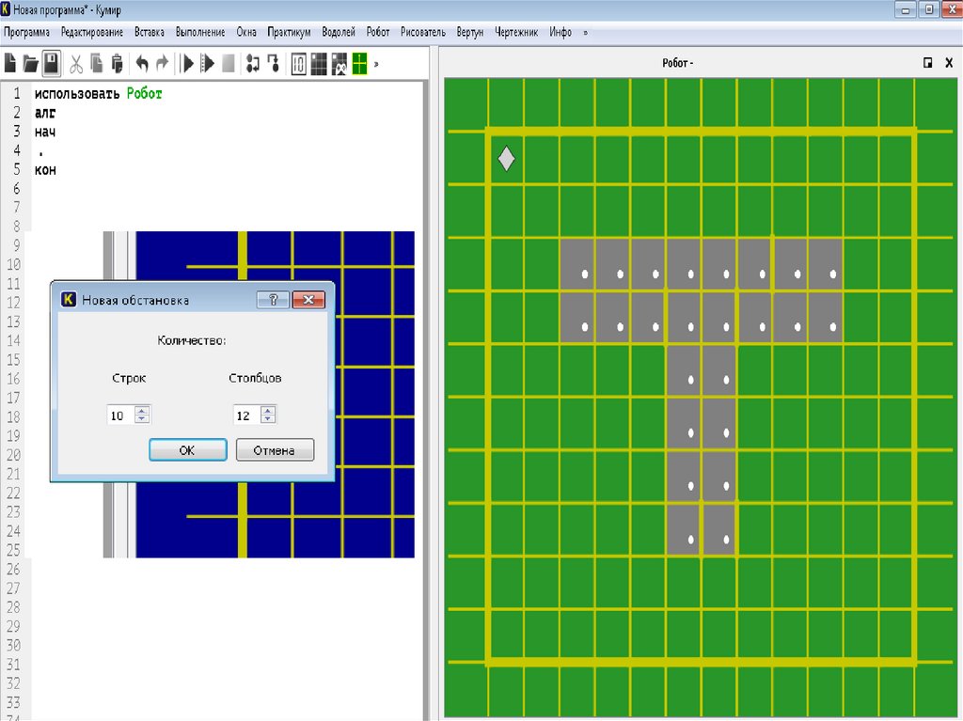
Task: Undo the last edit with the toolbar arrow
Action: (142, 64)
